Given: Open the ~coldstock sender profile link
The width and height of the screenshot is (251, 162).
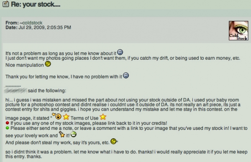Looking at the screenshot, I should pyautogui.click(x=31, y=23).
